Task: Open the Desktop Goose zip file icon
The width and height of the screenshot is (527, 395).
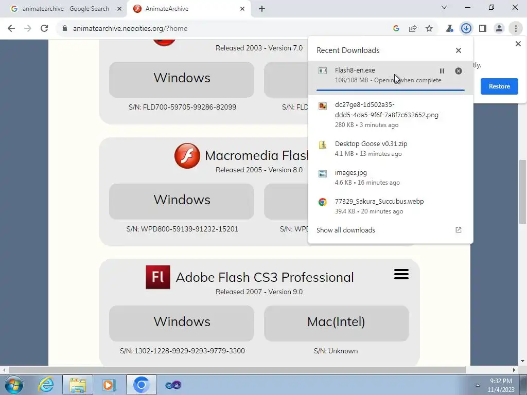Action: point(323,145)
